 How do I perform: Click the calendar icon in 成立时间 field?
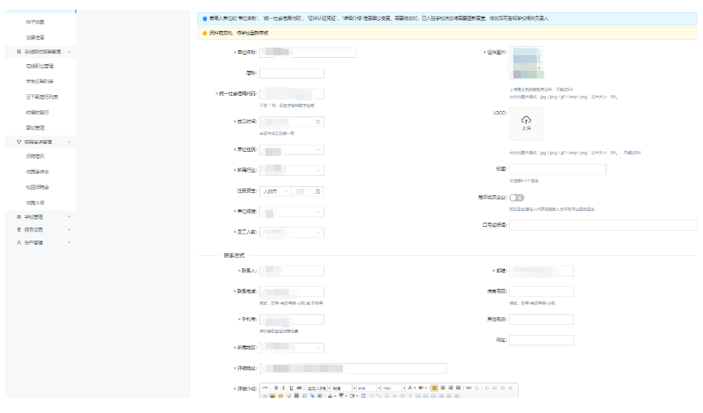click(x=318, y=122)
